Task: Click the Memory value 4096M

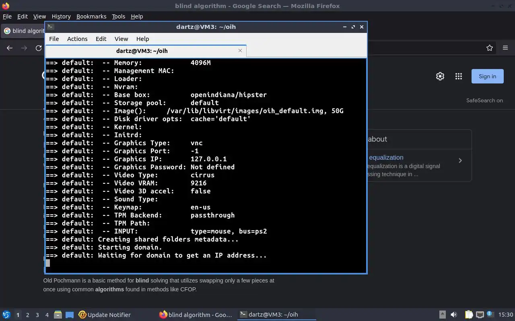Action: coord(200,63)
